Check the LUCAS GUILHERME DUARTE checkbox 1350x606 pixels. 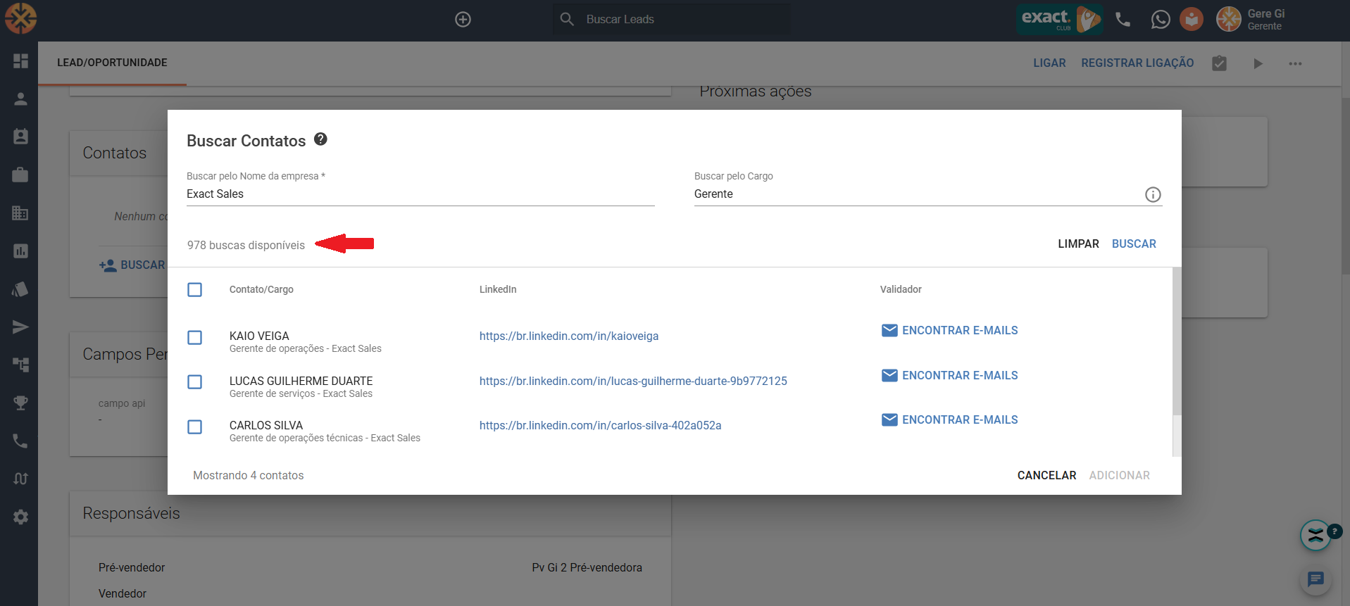[x=195, y=382]
